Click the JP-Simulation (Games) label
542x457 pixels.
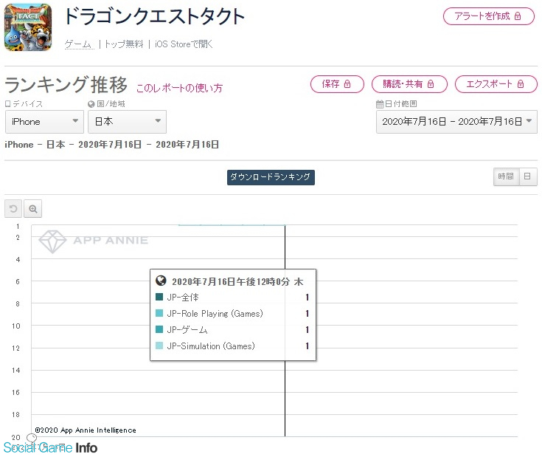click(x=211, y=346)
